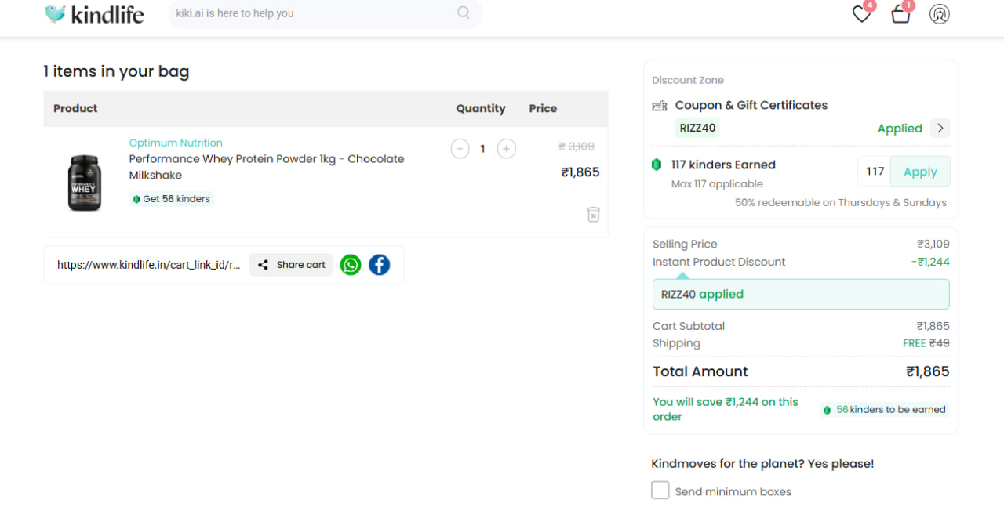Increase quantity with plus button
The width and height of the screenshot is (1004, 518).
[x=507, y=149]
